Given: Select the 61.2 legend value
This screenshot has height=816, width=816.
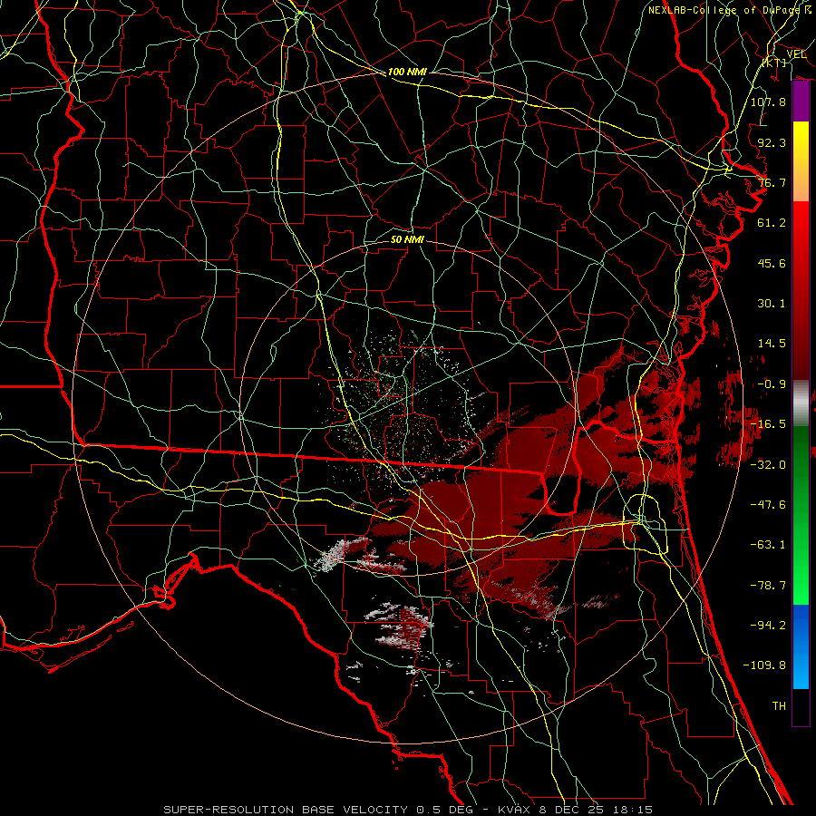Looking at the screenshot, I should coord(772,223).
